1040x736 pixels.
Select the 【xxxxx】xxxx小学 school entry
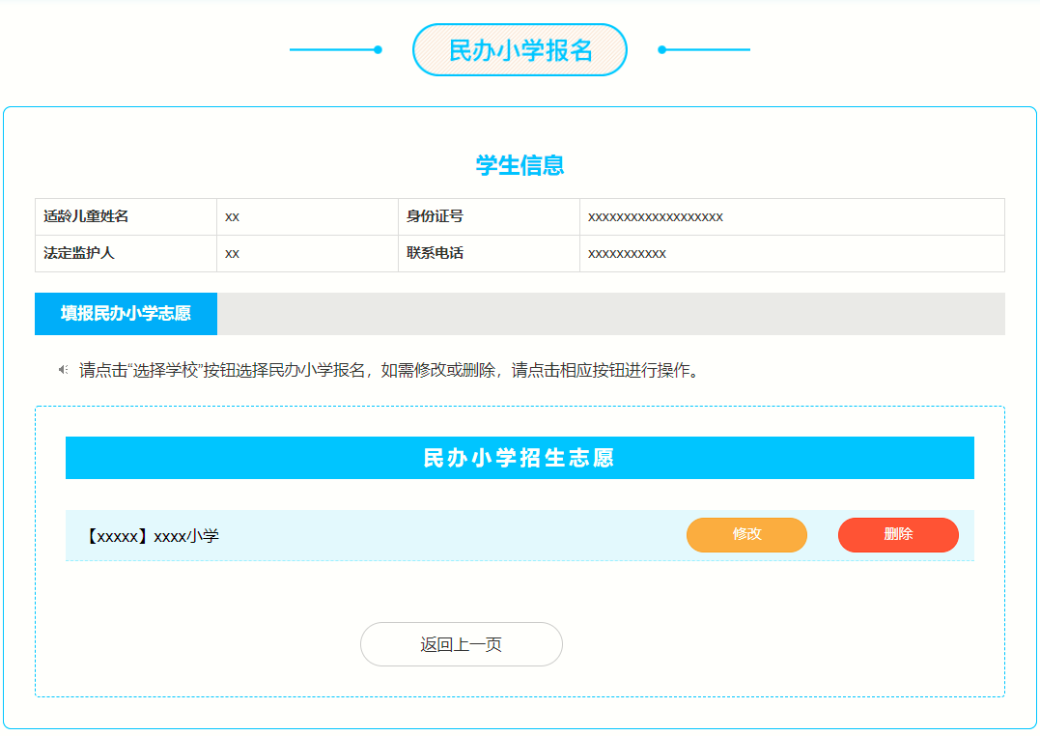153,535
